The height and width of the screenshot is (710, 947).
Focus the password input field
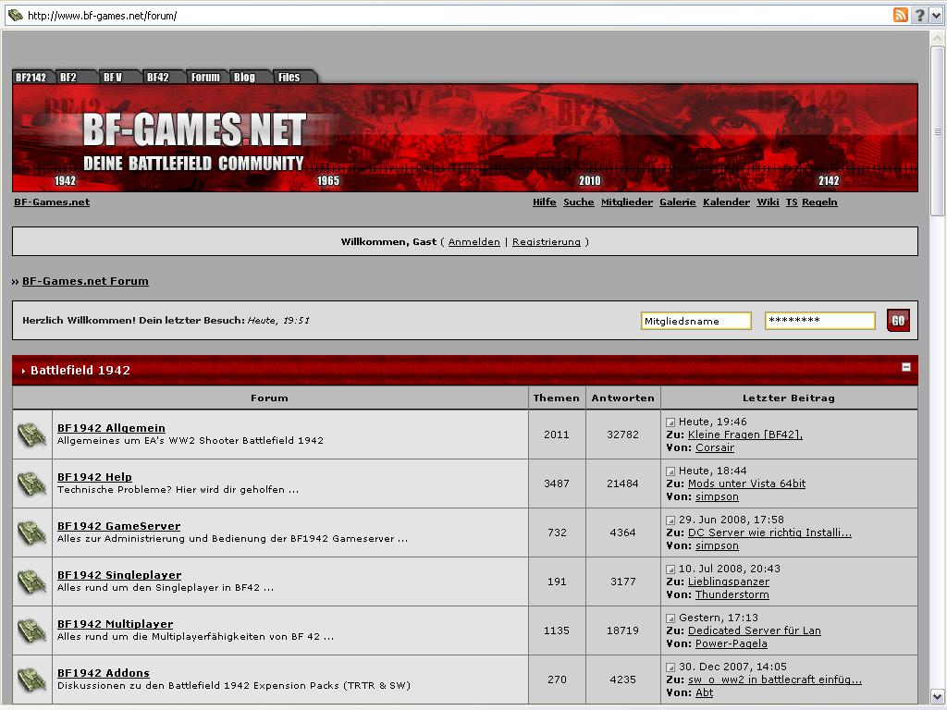pyautogui.click(x=819, y=321)
